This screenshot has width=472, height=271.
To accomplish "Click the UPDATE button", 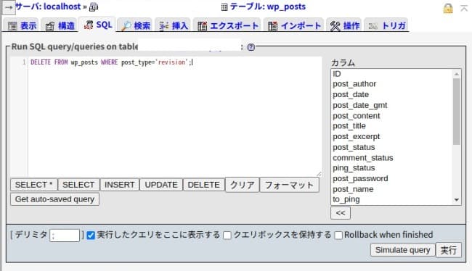I will (161, 185).
